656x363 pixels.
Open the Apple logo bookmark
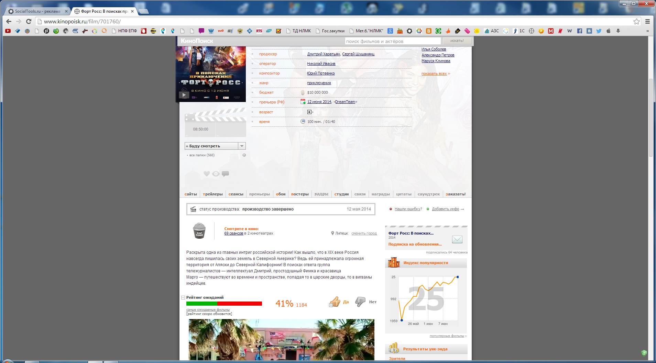609,31
